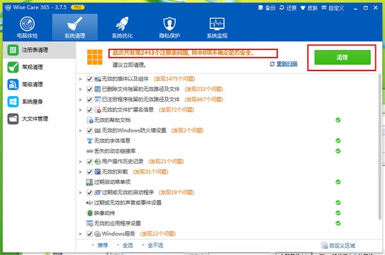Switch to the 系统清理 tab
This screenshot has height=255, width=385.
pyautogui.click(x=75, y=27)
